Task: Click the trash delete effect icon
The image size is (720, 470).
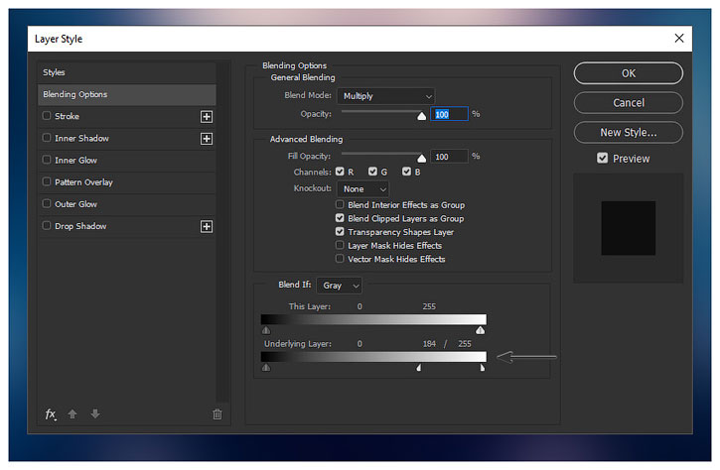Action: point(217,414)
